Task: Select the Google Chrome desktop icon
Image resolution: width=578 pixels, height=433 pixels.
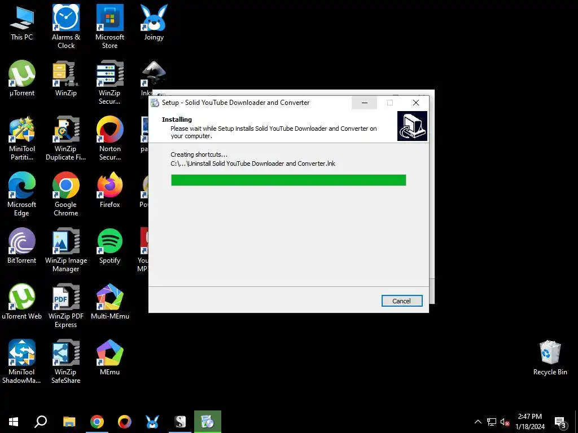Action: pyautogui.click(x=66, y=194)
